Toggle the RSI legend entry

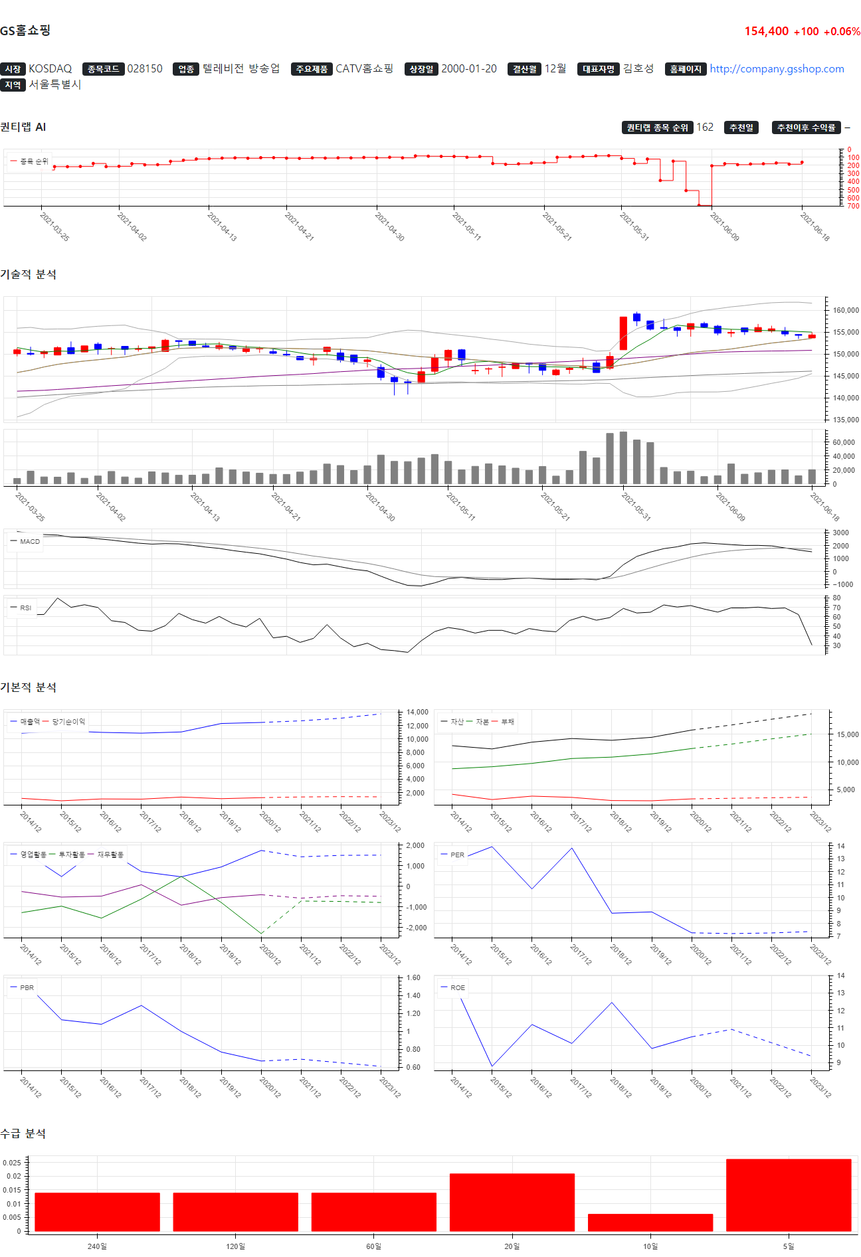point(21,608)
